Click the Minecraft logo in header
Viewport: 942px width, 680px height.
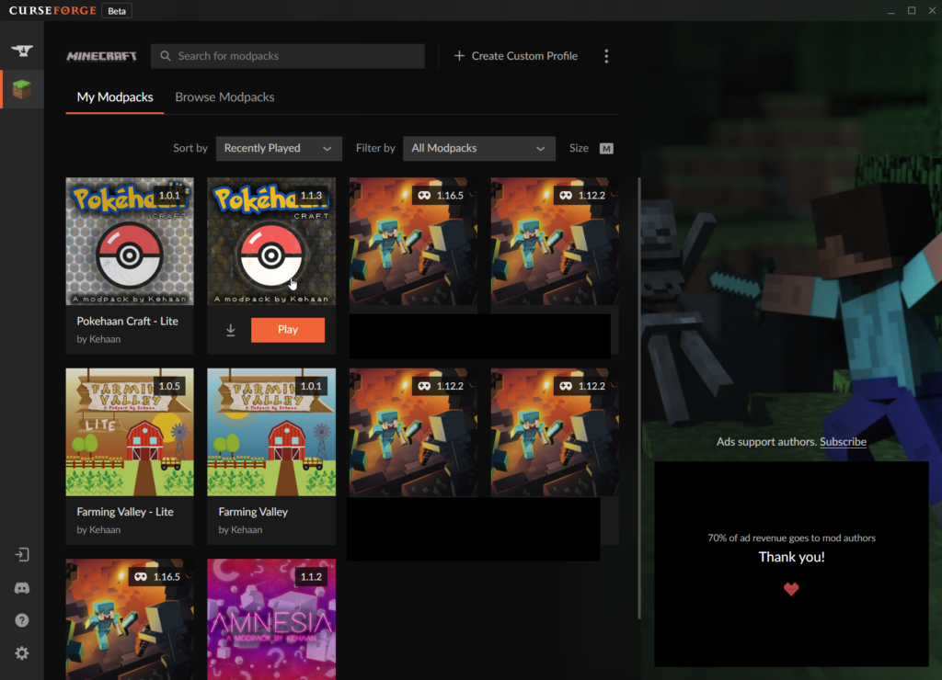point(101,56)
